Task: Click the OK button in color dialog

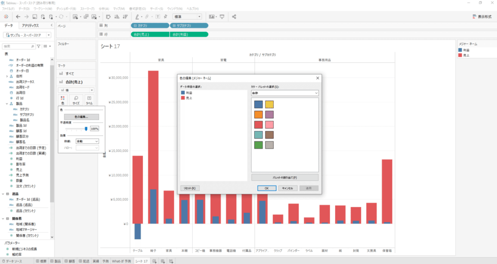Action: tap(267, 188)
